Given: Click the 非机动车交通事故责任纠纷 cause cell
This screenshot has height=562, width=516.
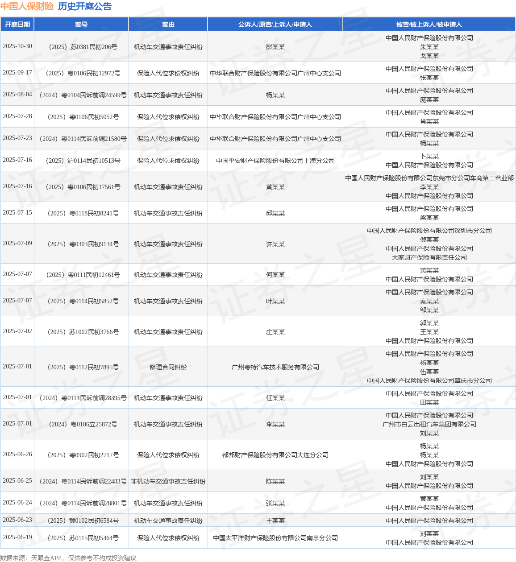Looking at the screenshot, I should coord(168,481).
